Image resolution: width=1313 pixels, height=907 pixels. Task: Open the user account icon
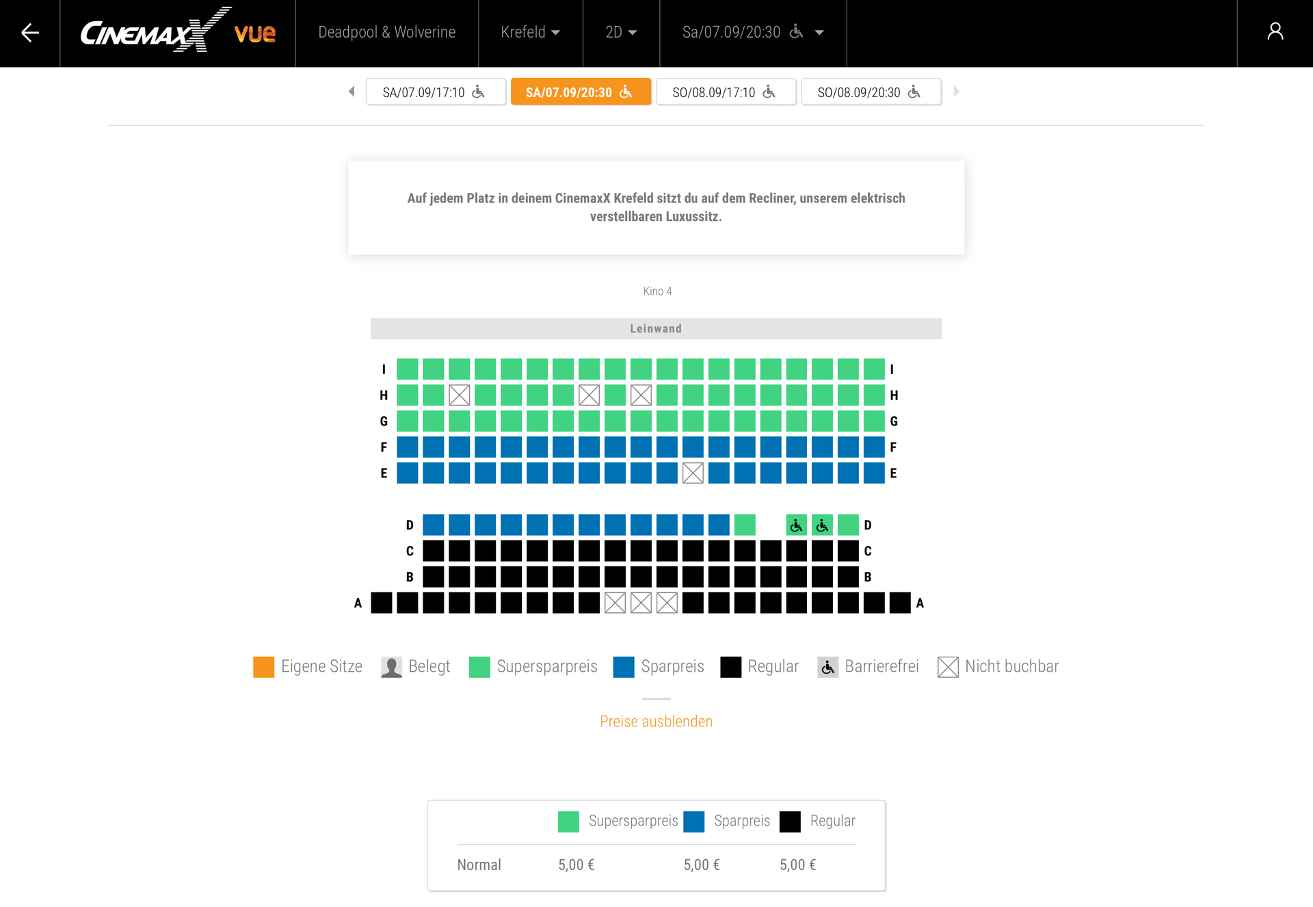[x=1275, y=32]
